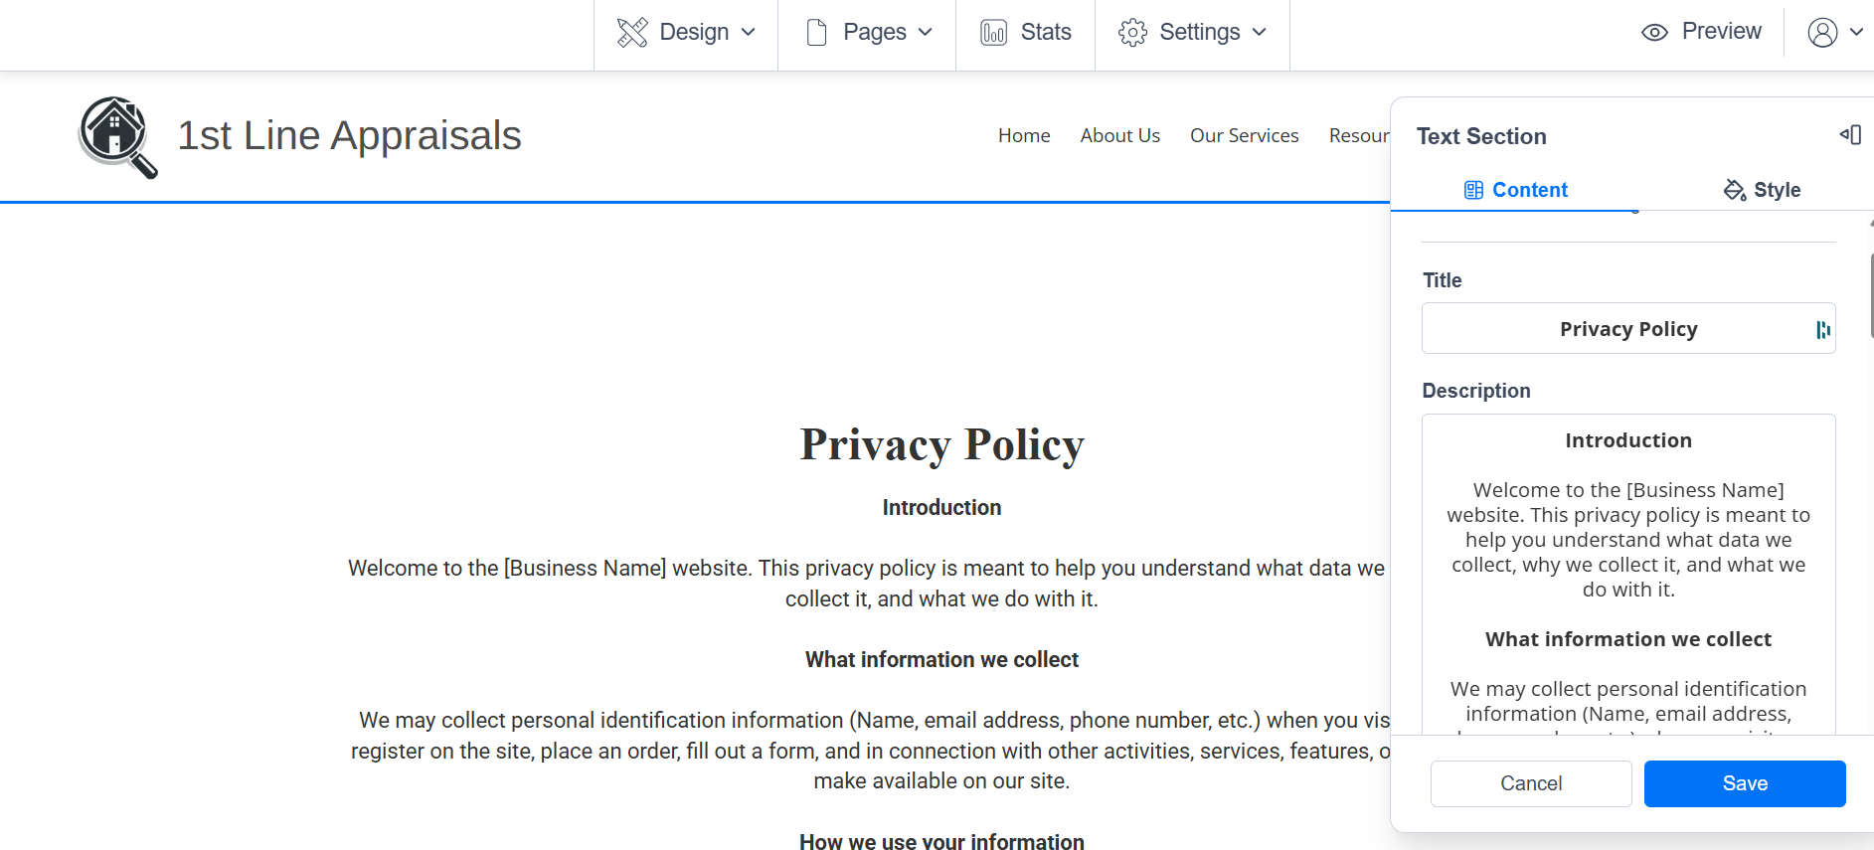Viewport: 1874px width, 850px height.
Task: Click into the Description text editor
Action: click(1628, 575)
